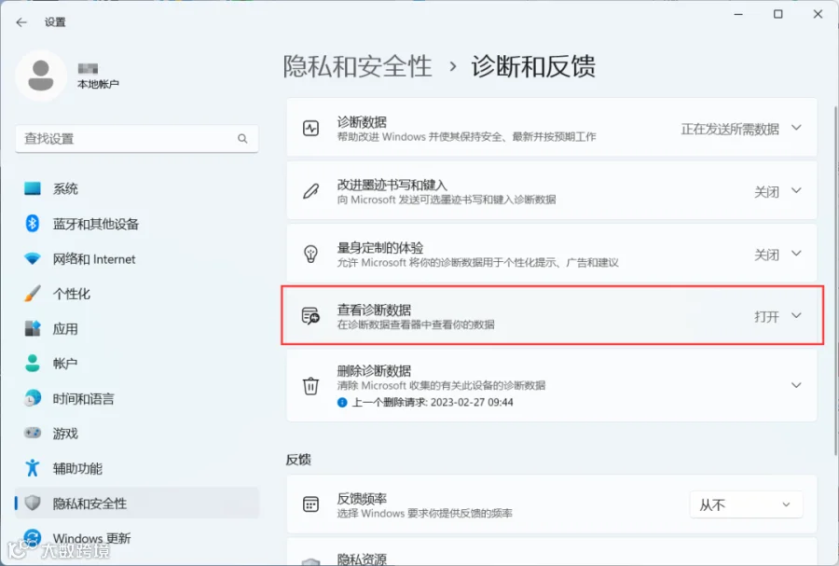Click the lightbulb icon for 量身定制的体验
Screen dimensions: 839x566
coord(310,254)
